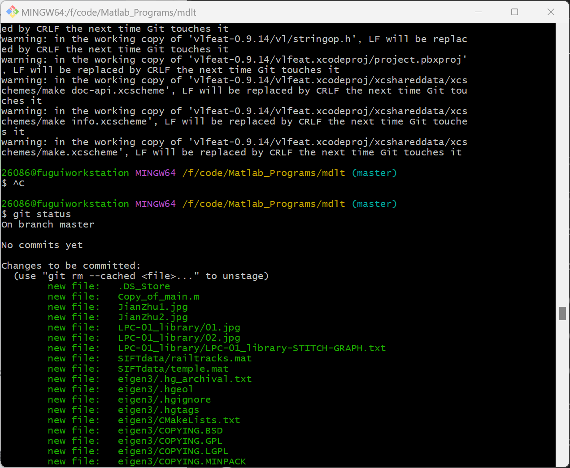
Task: Click the '(master)' branch label above git status
Action: [x=374, y=204]
